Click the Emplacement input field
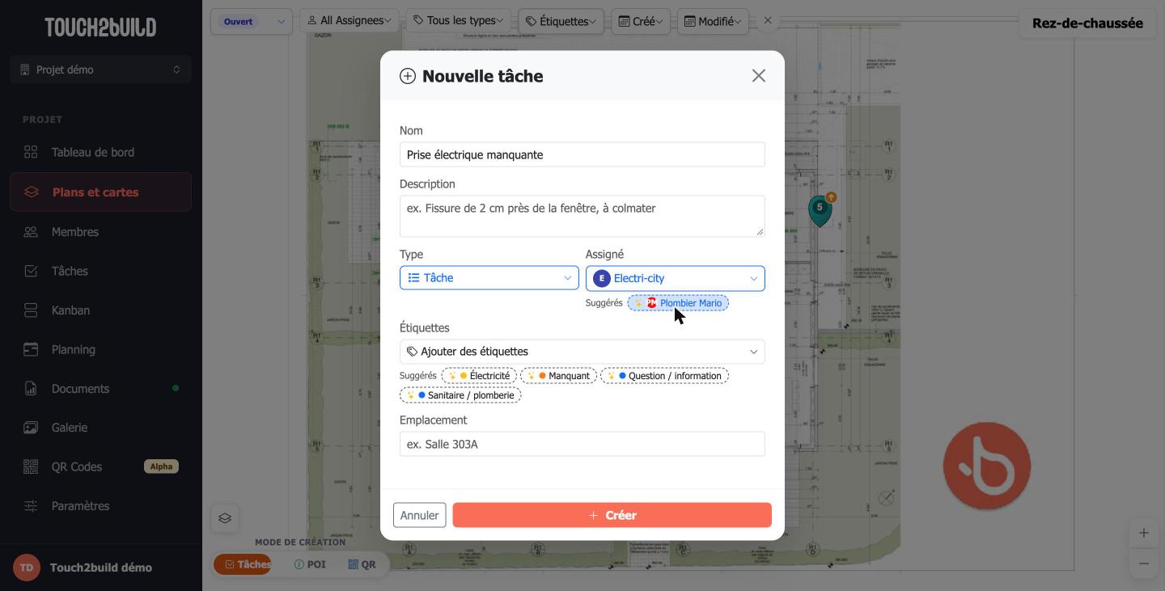 point(582,444)
